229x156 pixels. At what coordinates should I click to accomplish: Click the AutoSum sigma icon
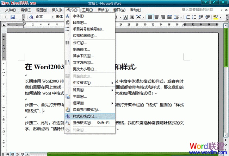tap(6, 17)
